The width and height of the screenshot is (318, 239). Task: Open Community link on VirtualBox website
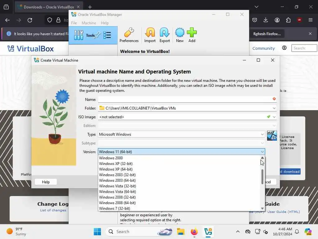[x=263, y=48]
